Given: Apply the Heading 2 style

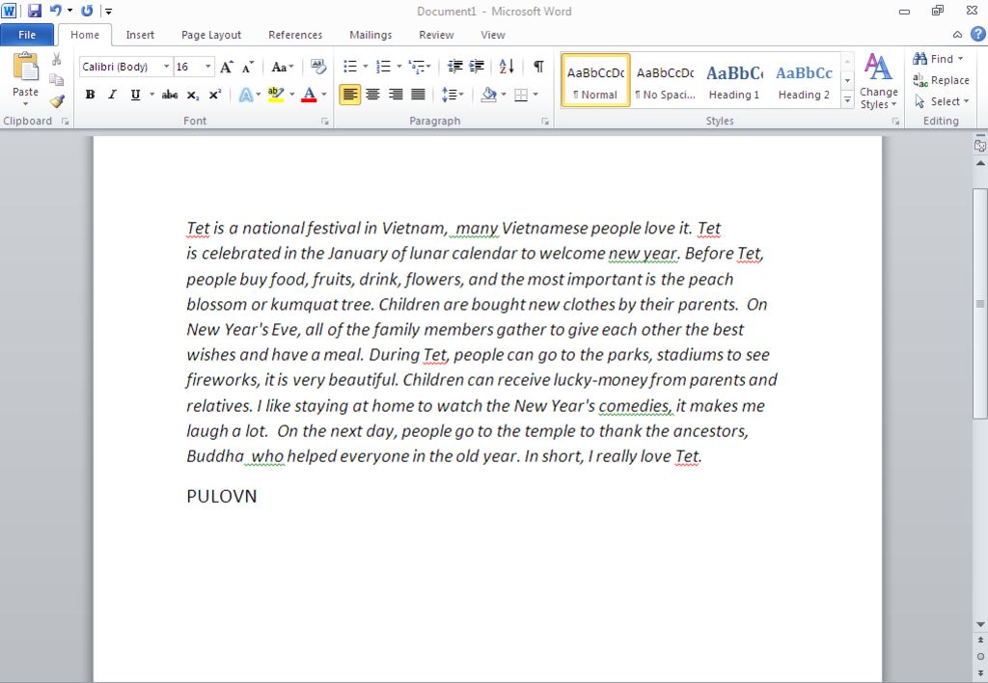Looking at the screenshot, I should pyautogui.click(x=804, y=80).
